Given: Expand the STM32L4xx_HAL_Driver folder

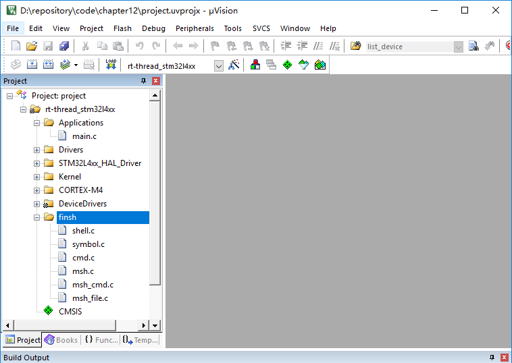Looking at the screenshot, I should pos(37,163).
